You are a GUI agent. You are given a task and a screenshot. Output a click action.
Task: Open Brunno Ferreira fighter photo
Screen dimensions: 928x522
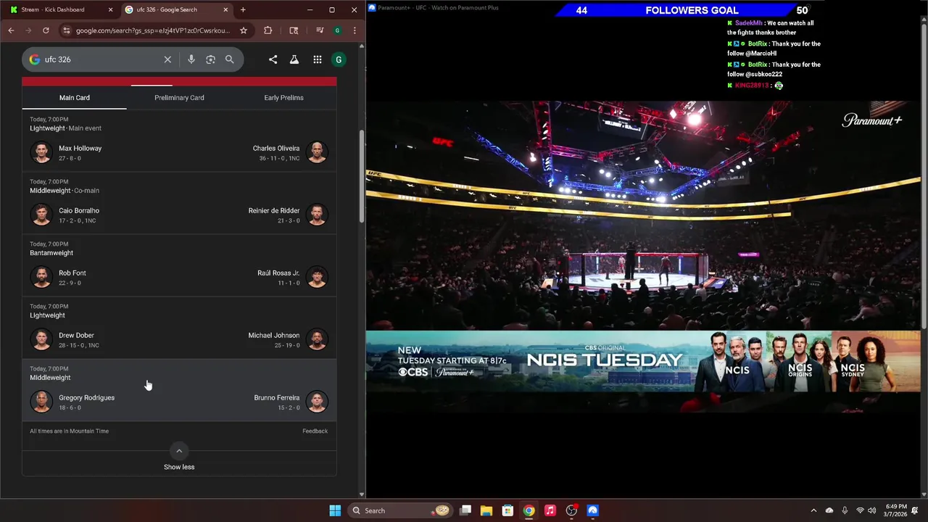[x=317, y=402]
